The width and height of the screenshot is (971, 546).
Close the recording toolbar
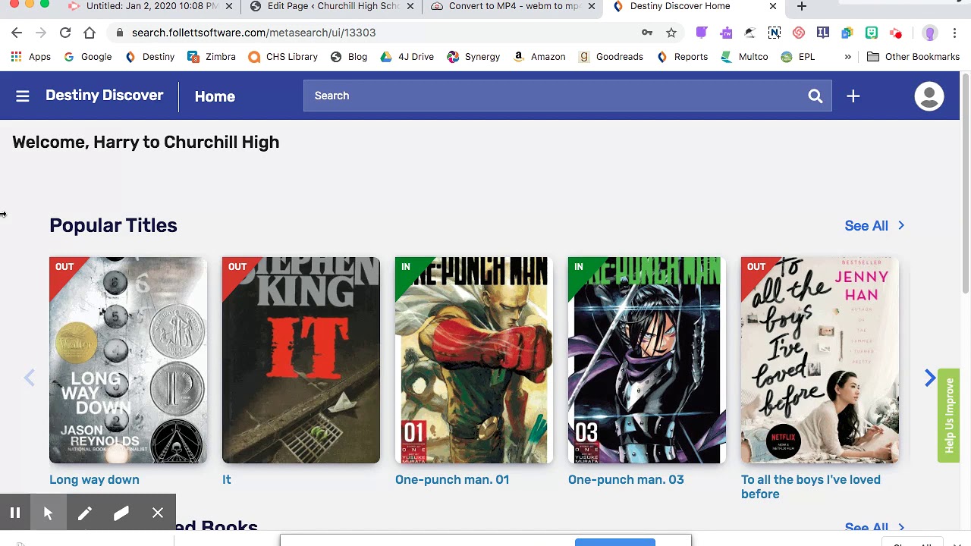(158, 513)
